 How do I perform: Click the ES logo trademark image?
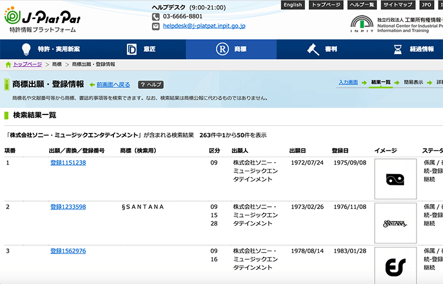(395, 265)
